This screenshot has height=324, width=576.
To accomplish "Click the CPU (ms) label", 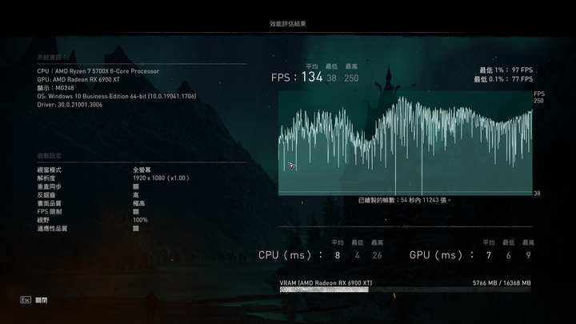I will click(290, 255).
